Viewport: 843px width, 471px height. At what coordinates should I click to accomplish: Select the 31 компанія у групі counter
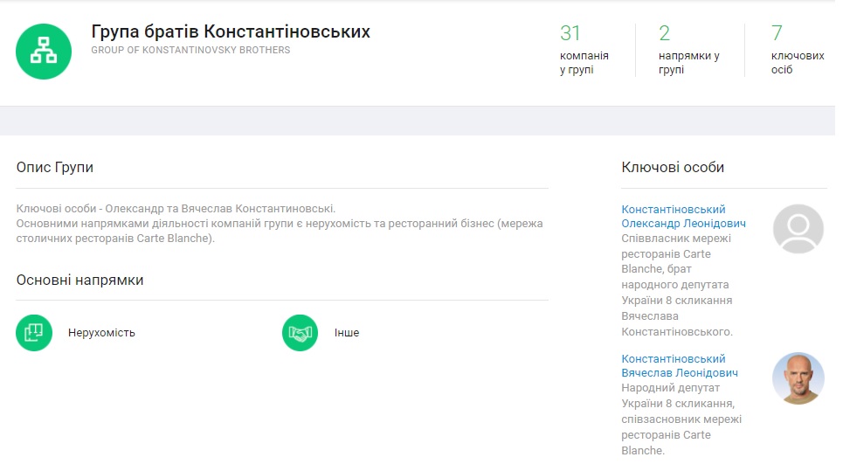tap(584, 50)
